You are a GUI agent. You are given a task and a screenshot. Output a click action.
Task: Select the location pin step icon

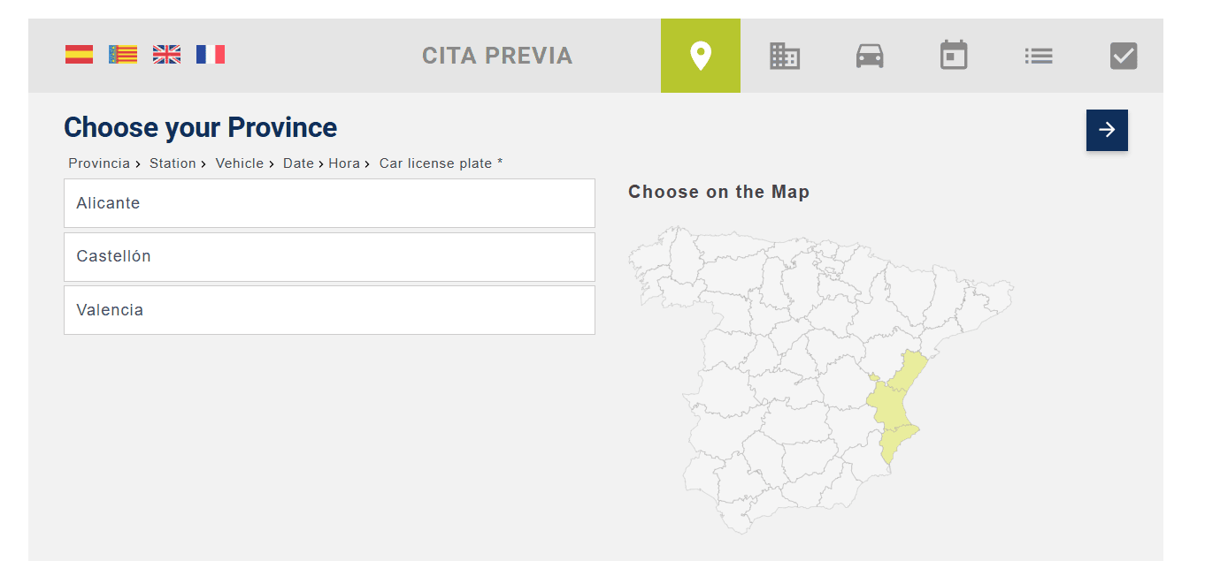(x=700, y=55)
